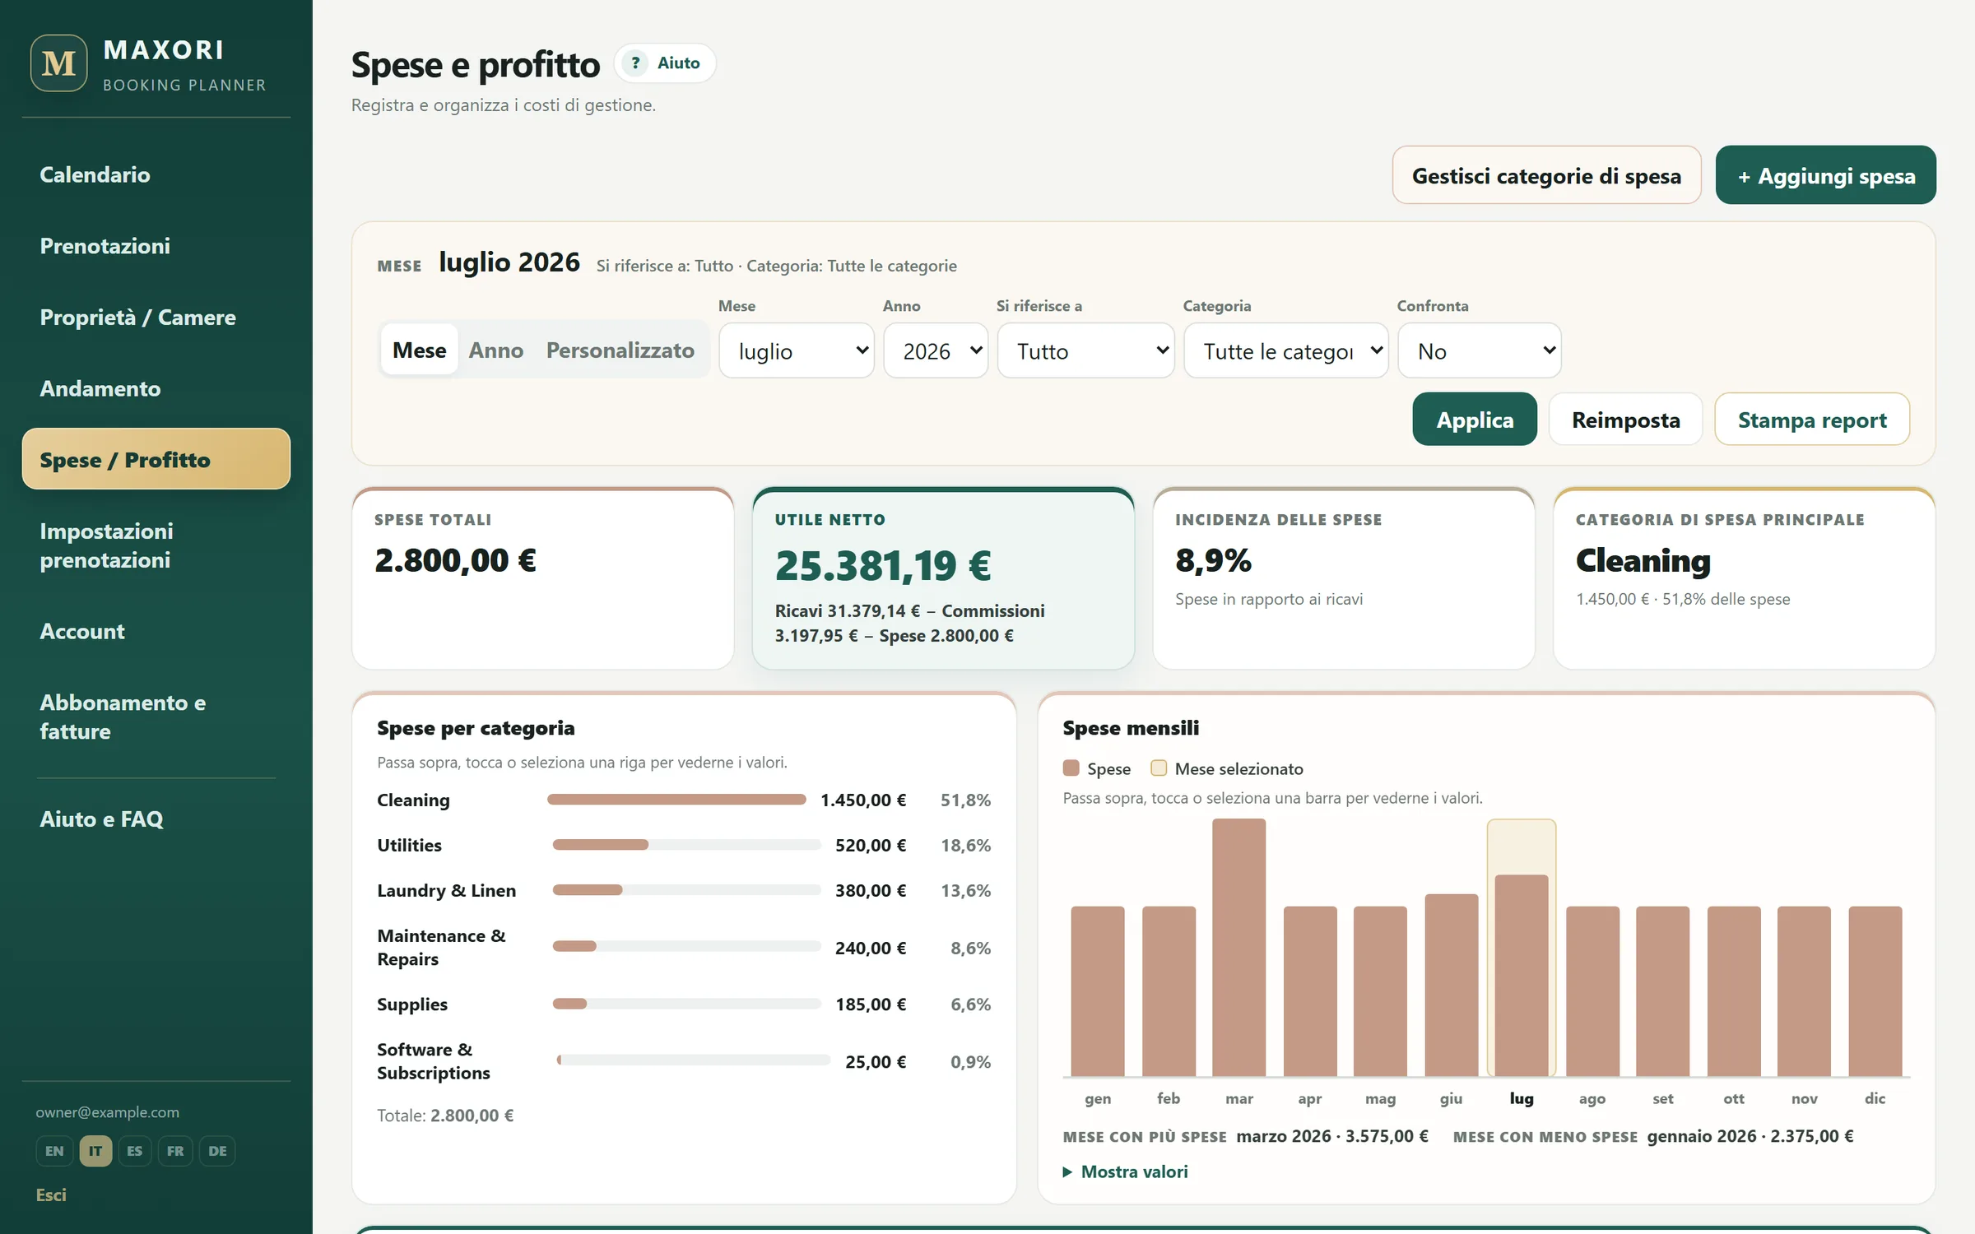Click the Aggiungi spesa button
This screenshot has height=1234, width=1975.
tap(1826, 175)
